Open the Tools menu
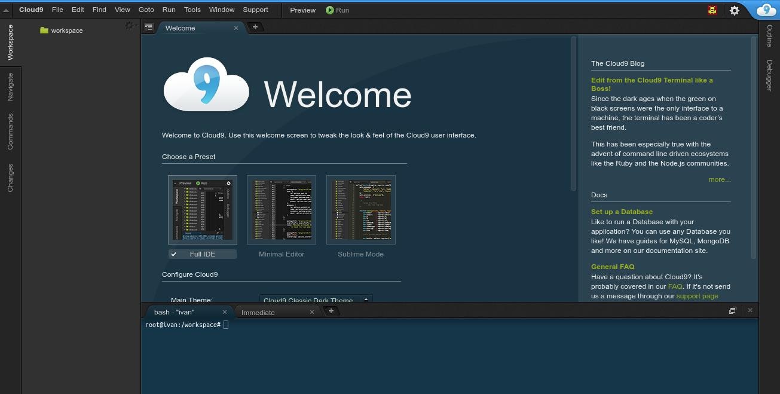This screenshot has height=394, width=780. [x=192, y=10]
